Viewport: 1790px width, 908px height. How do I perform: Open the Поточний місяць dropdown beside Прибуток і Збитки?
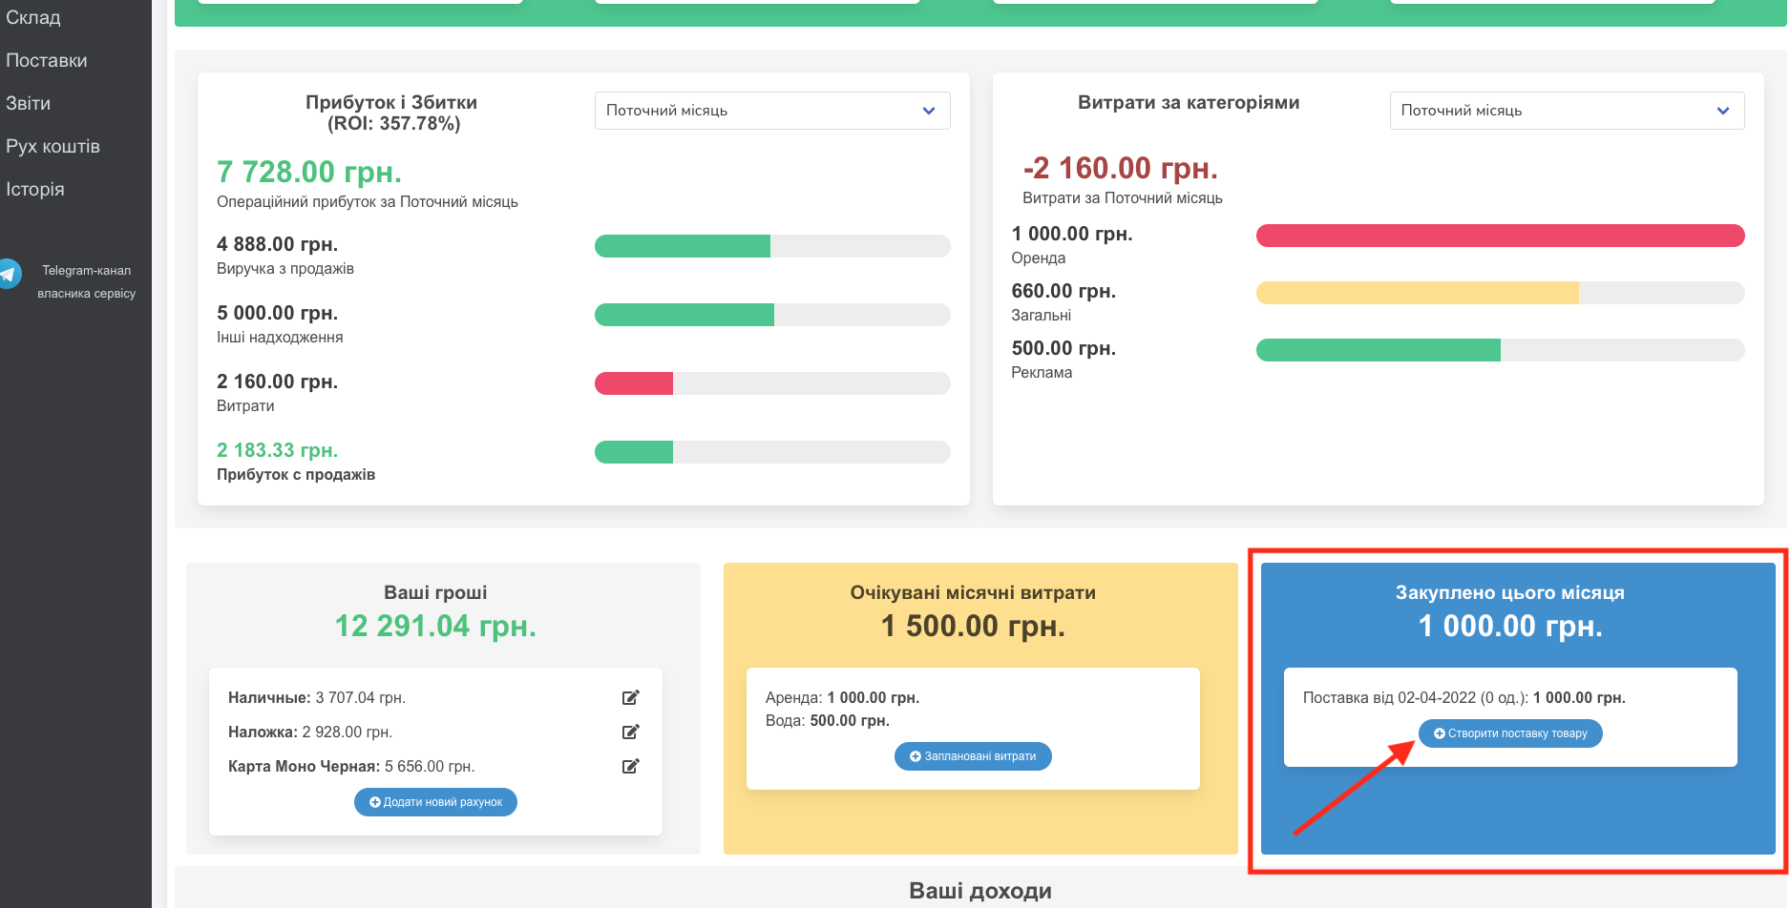point(771,111)
